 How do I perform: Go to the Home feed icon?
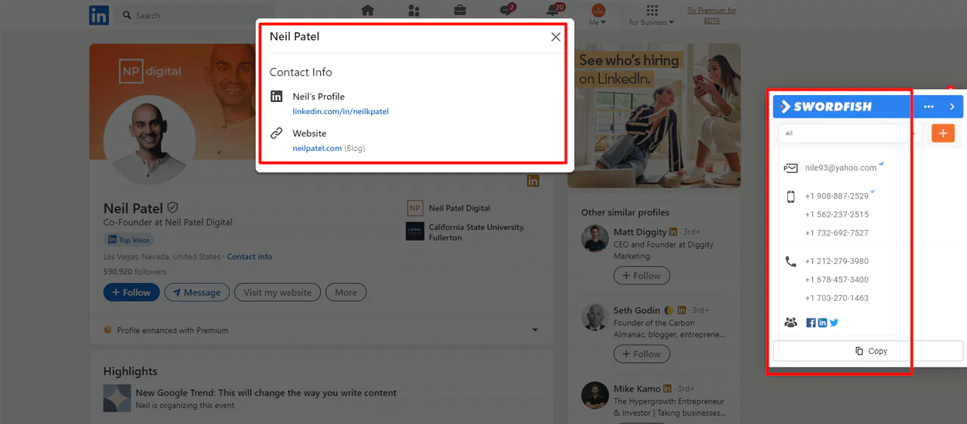[368, 11]
